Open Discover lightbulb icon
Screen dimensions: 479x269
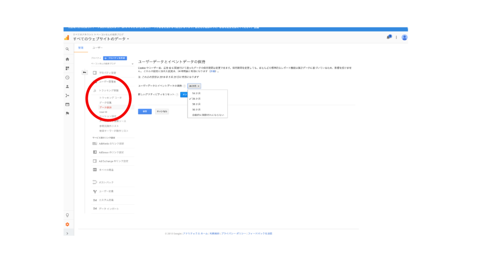click(x=67, y=215)
